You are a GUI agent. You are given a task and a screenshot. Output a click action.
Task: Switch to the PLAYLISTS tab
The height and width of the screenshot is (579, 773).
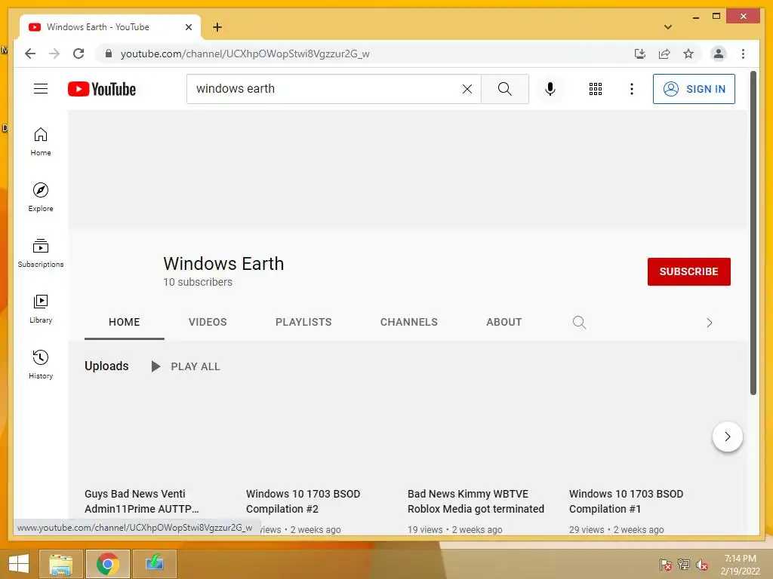tap(303, 322)
